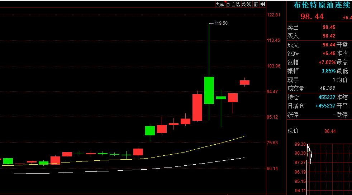Image resolution: width=352 pixels, height=195 pixels.
Task: Click the 开平 label
Action: pyautogui.click(x=342, y=106)
